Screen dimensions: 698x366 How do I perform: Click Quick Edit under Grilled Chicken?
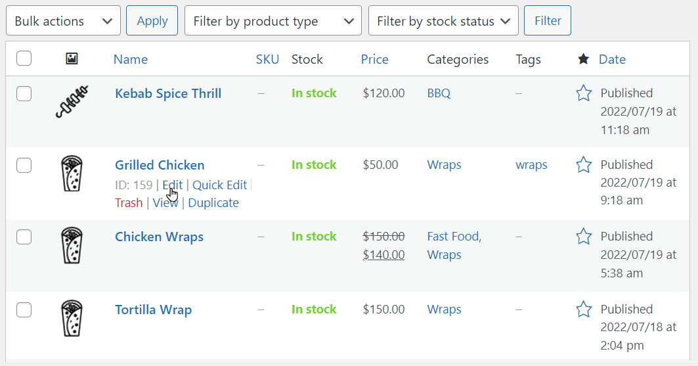(219, 185)
